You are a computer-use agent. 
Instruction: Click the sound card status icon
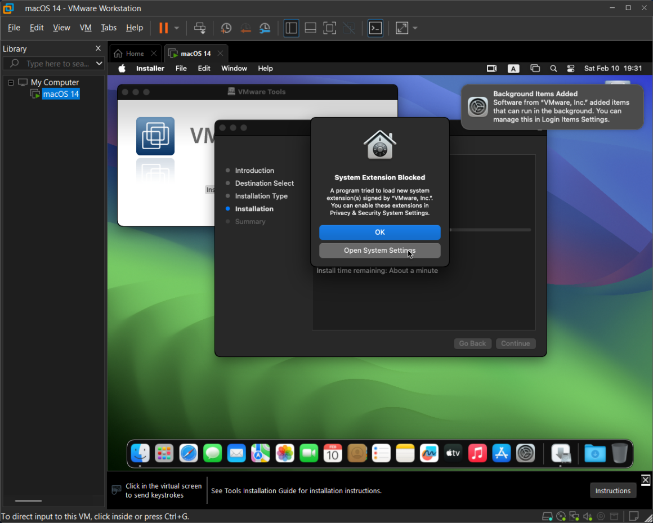(x=588, y=517)
